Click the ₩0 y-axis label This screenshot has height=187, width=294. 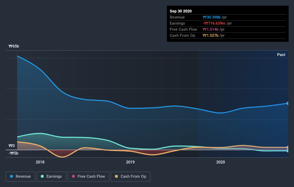click(11, 146)
